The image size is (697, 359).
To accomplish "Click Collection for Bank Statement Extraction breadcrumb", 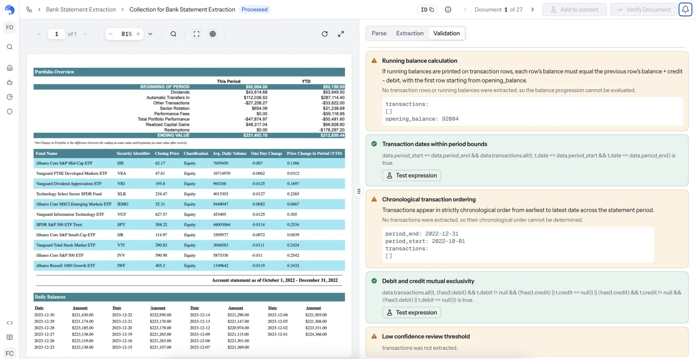I will [182, 10].
